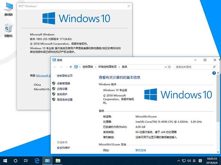The image size is (221, 165).
Task: Click shield icon beside 设备管理器
Action: click(54, 83)
